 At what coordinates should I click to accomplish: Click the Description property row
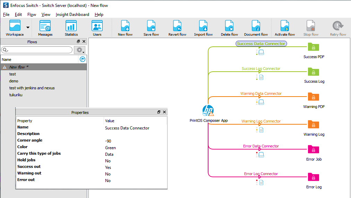coord(92,134)
